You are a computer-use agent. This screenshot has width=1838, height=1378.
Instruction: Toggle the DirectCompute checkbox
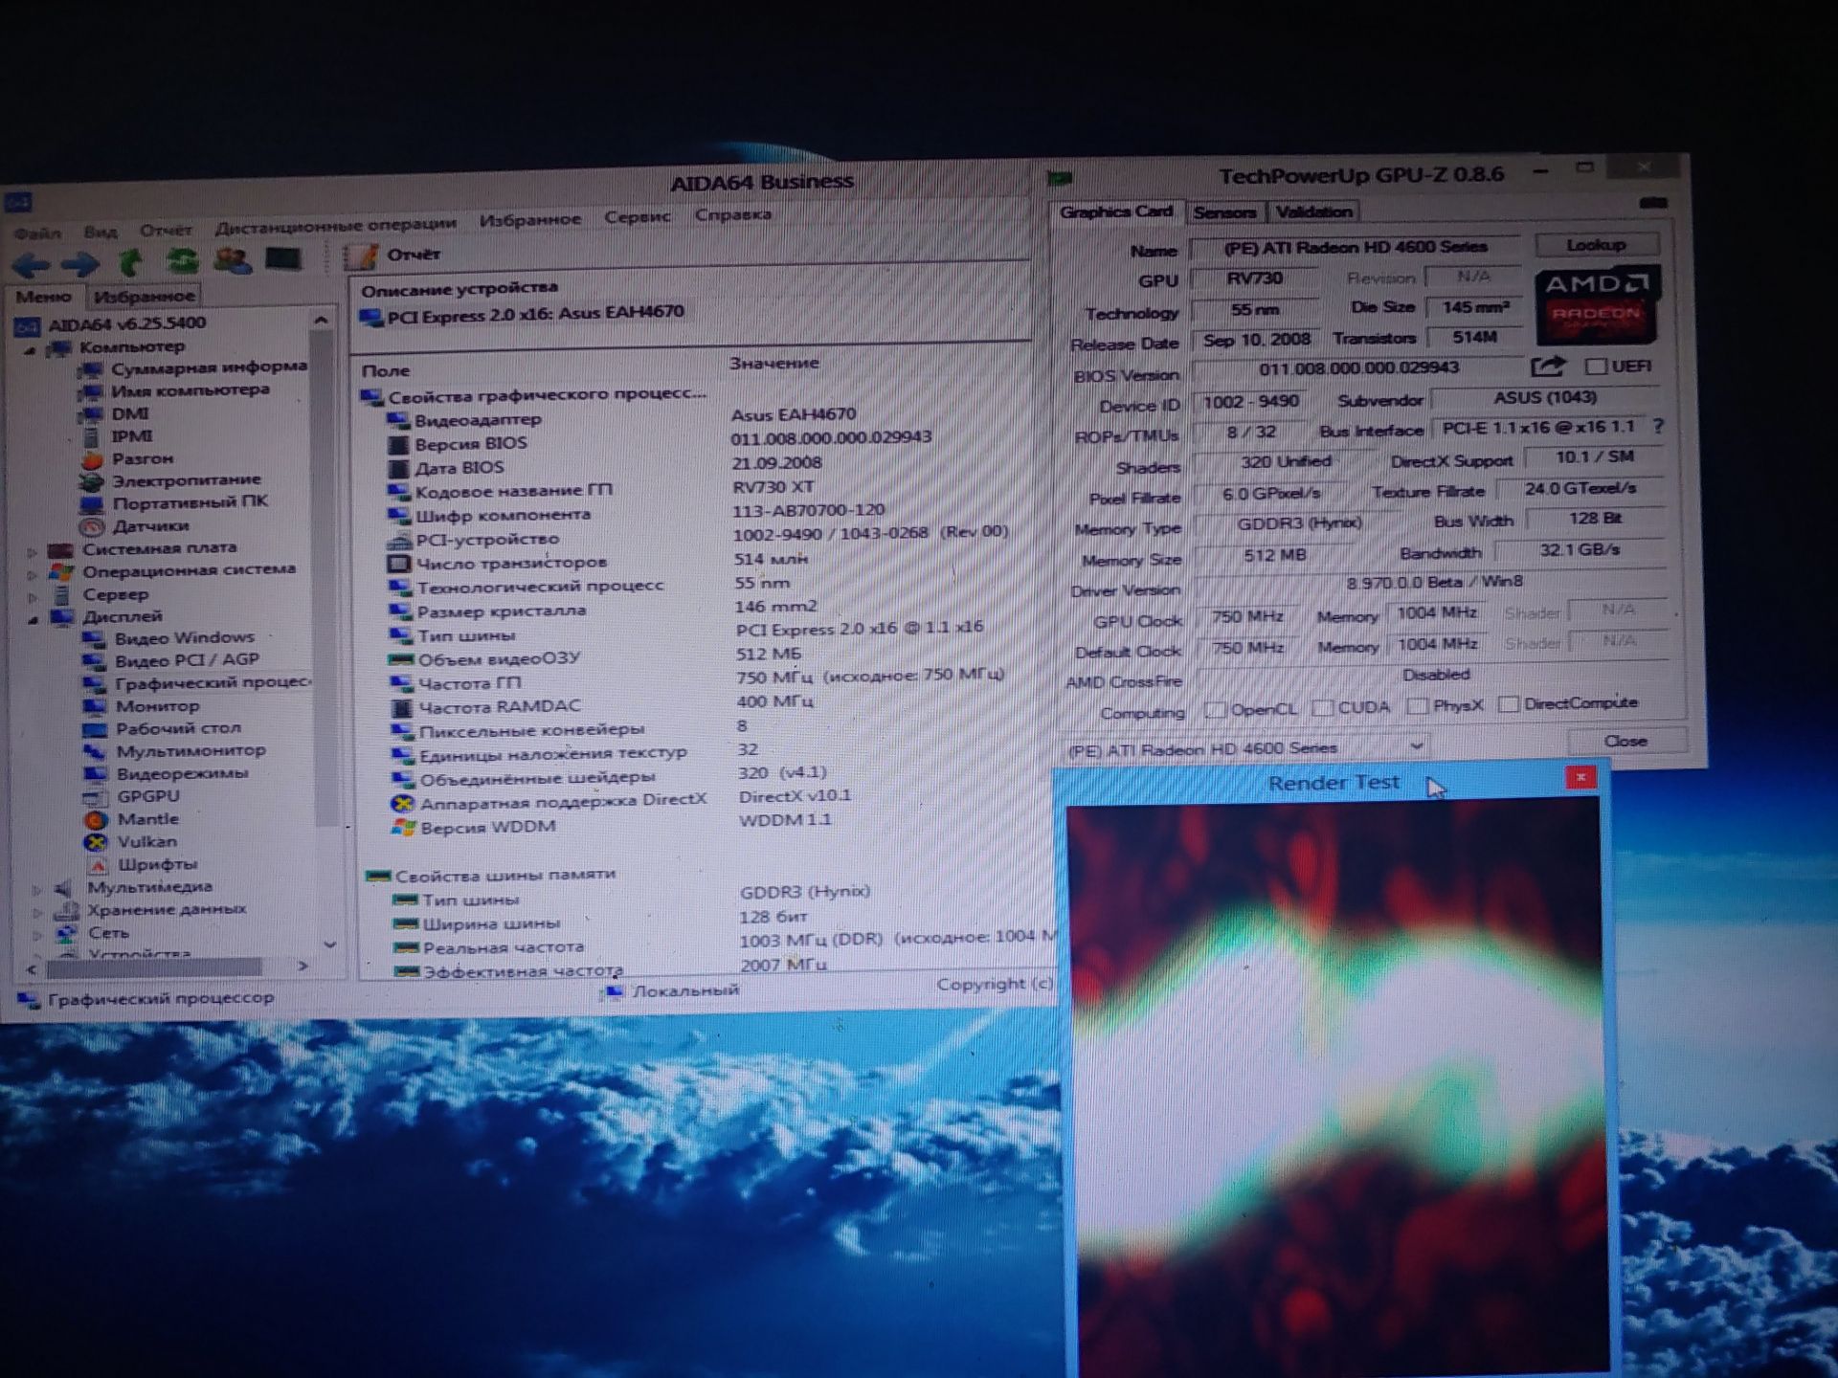(x=1508, y=704)
